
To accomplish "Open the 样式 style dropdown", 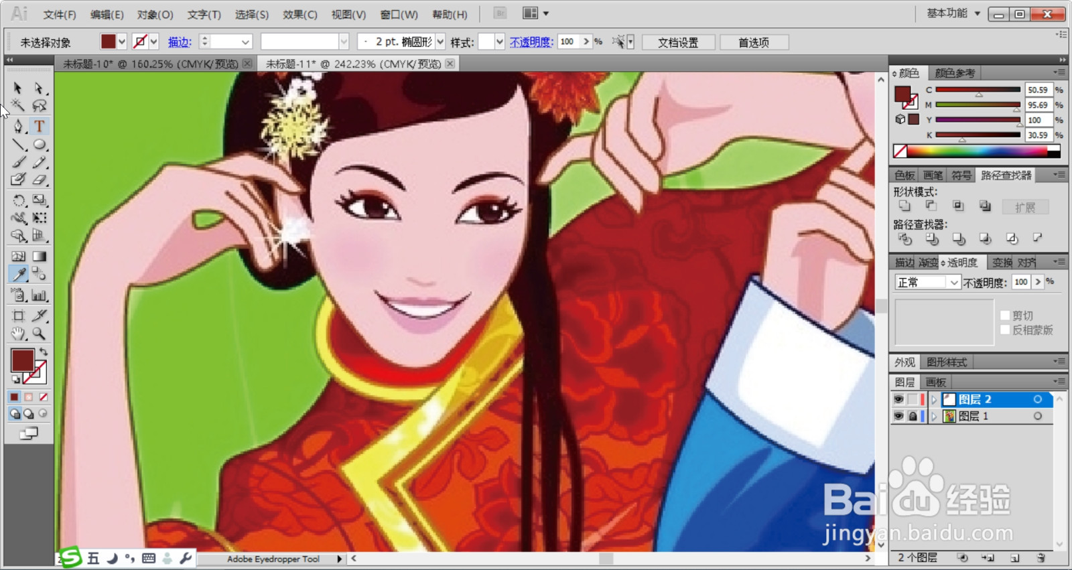I will (x=499, y=42).
